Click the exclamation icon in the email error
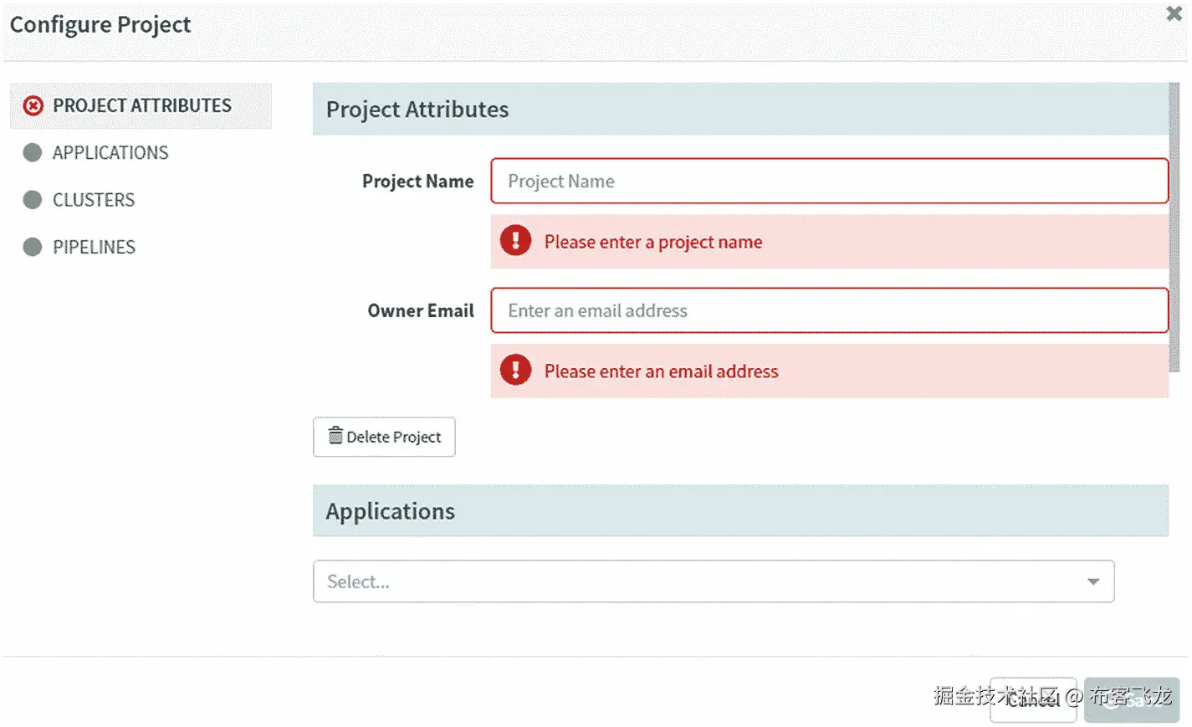 pyautogui.click(x=515, y=370)
